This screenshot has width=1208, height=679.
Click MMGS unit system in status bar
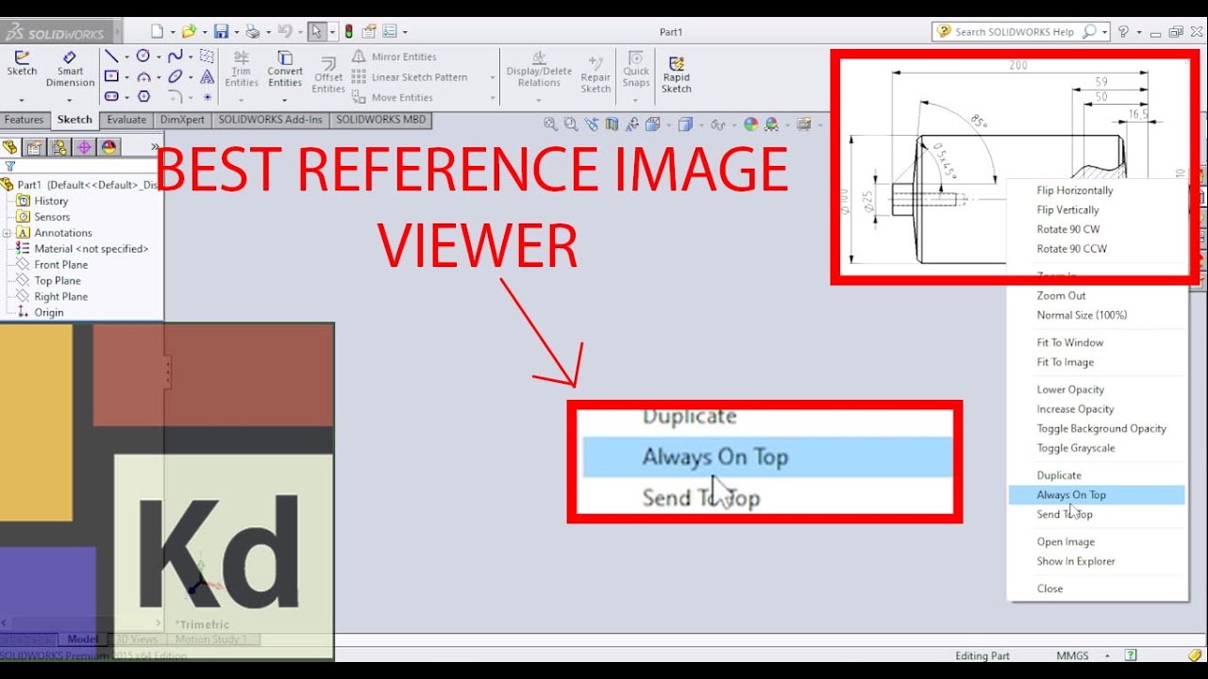(x=1071, y=655)
